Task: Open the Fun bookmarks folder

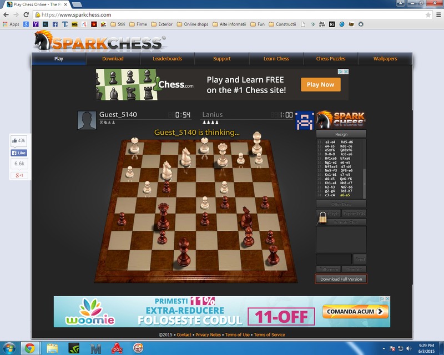Action: 258,24
